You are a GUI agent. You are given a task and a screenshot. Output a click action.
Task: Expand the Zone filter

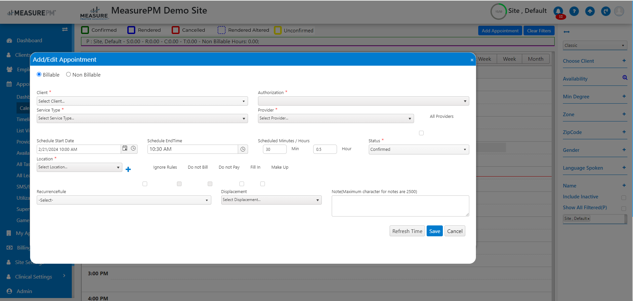(624, 114)
